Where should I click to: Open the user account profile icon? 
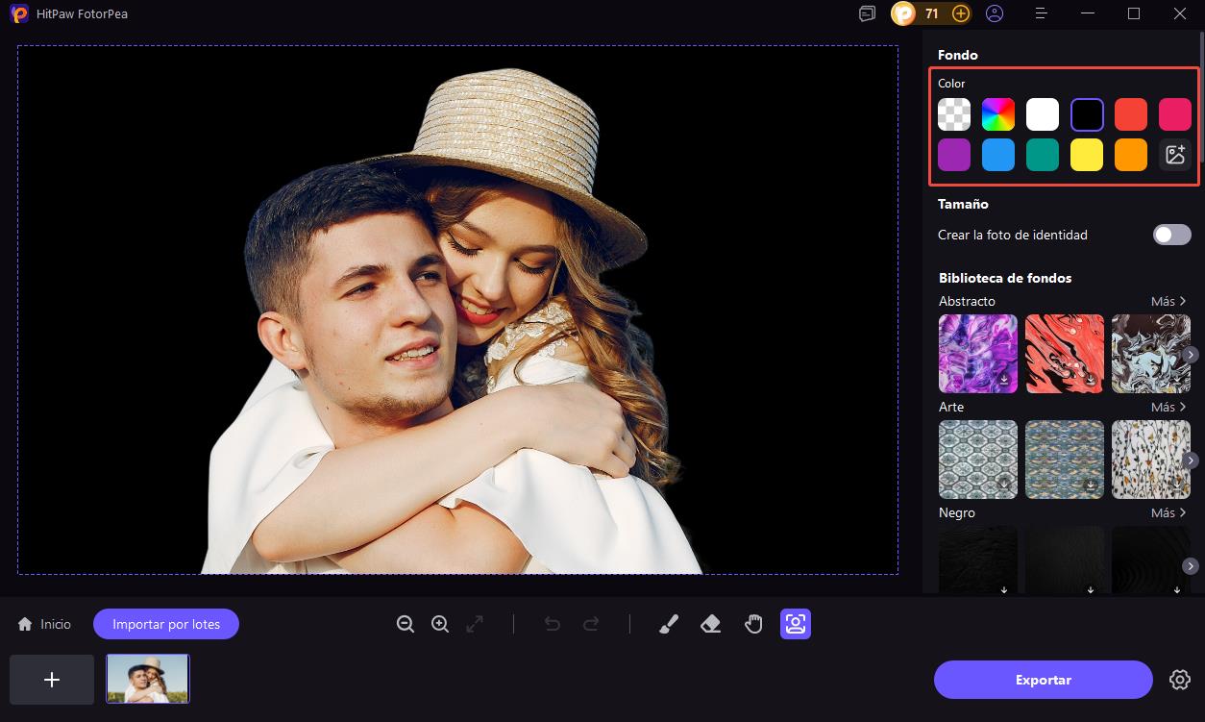coord(995,13)
